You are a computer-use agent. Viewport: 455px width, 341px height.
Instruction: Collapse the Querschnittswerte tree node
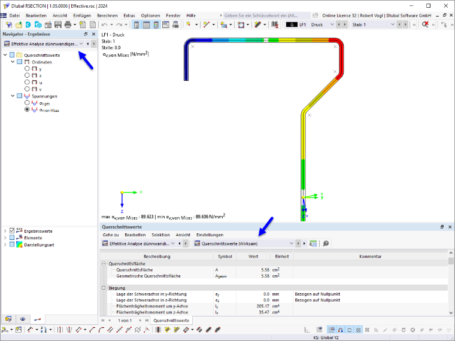click(x=5, y=55)
